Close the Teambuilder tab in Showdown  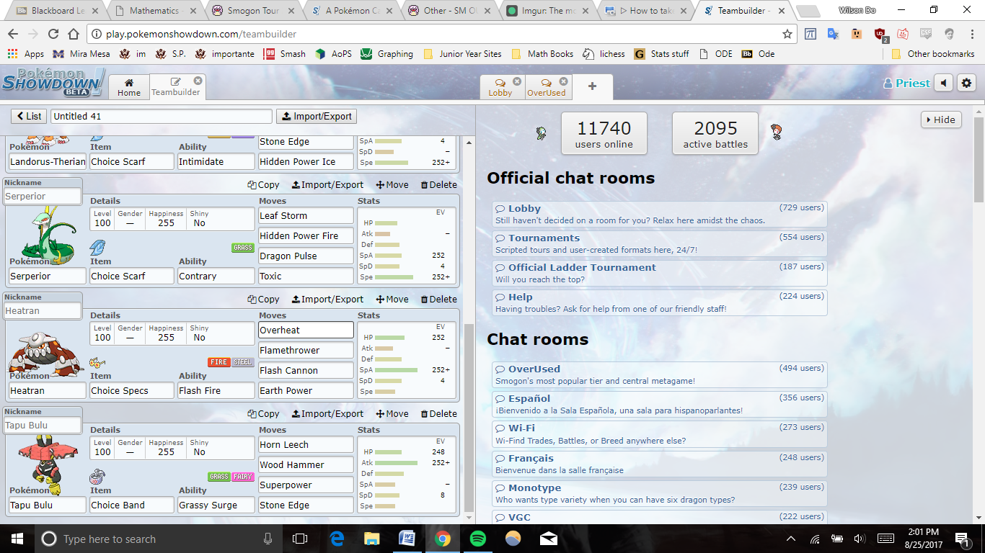click(198, 81)
